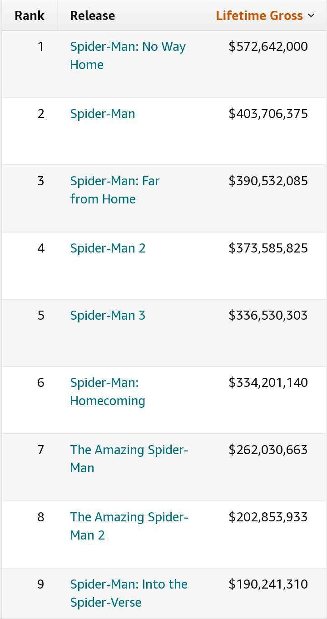The image size is (327, 619).
Task: Open The Amazing Spider-Man link
Action: pos(129,459)
